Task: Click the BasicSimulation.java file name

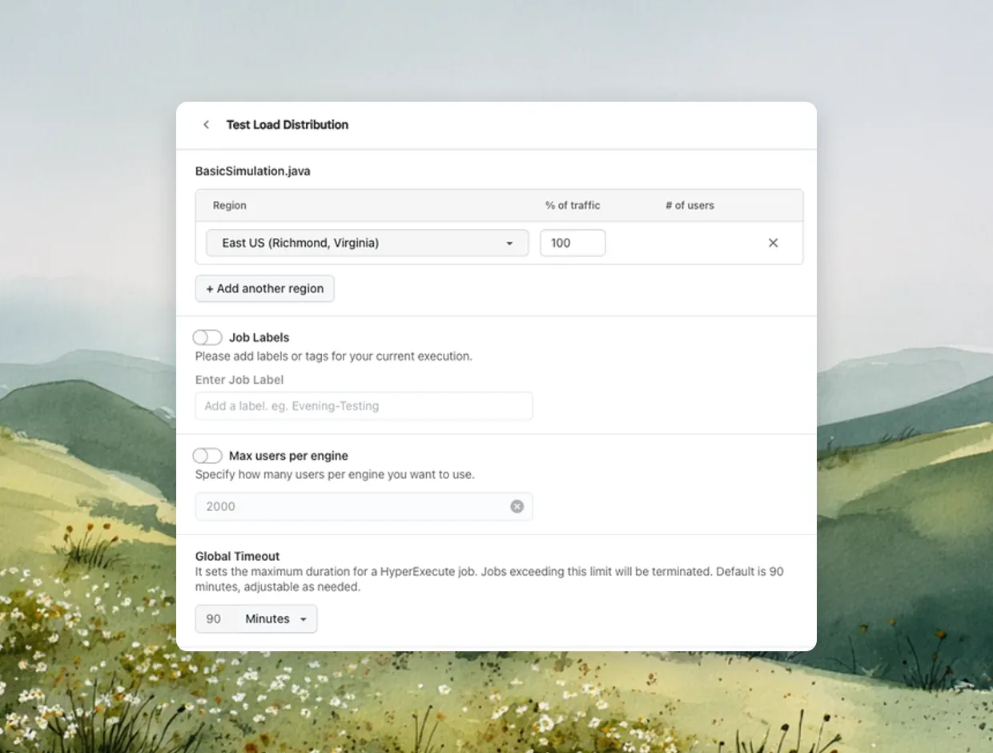Action: [253, 171]
